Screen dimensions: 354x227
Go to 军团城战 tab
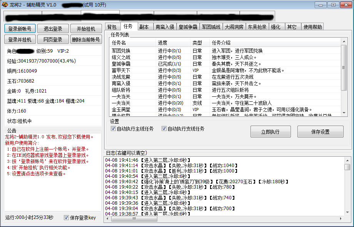pyautogui.click(x=211, y=27)
